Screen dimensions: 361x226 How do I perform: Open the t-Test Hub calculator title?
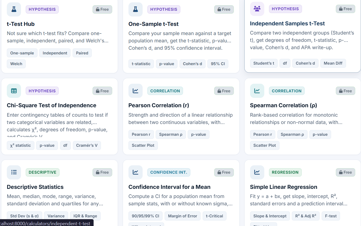tap(21, 24)
